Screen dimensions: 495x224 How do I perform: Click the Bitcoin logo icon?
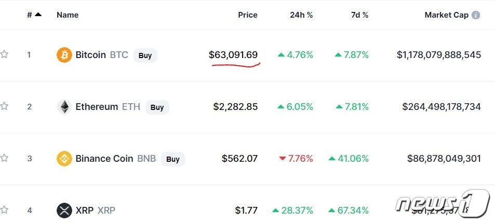point(64,55)
